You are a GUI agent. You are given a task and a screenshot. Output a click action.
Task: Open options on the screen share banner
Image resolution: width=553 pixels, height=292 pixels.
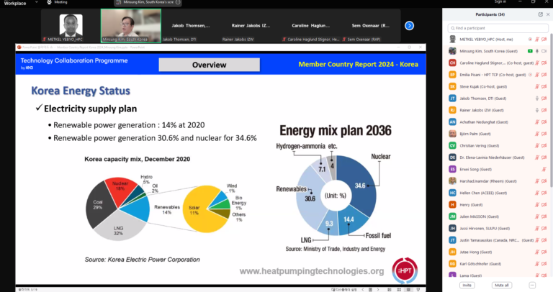tap(178, 2)
